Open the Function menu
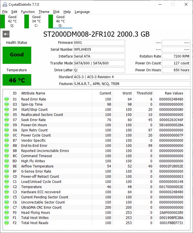193x233 pixels. (28, 12)
